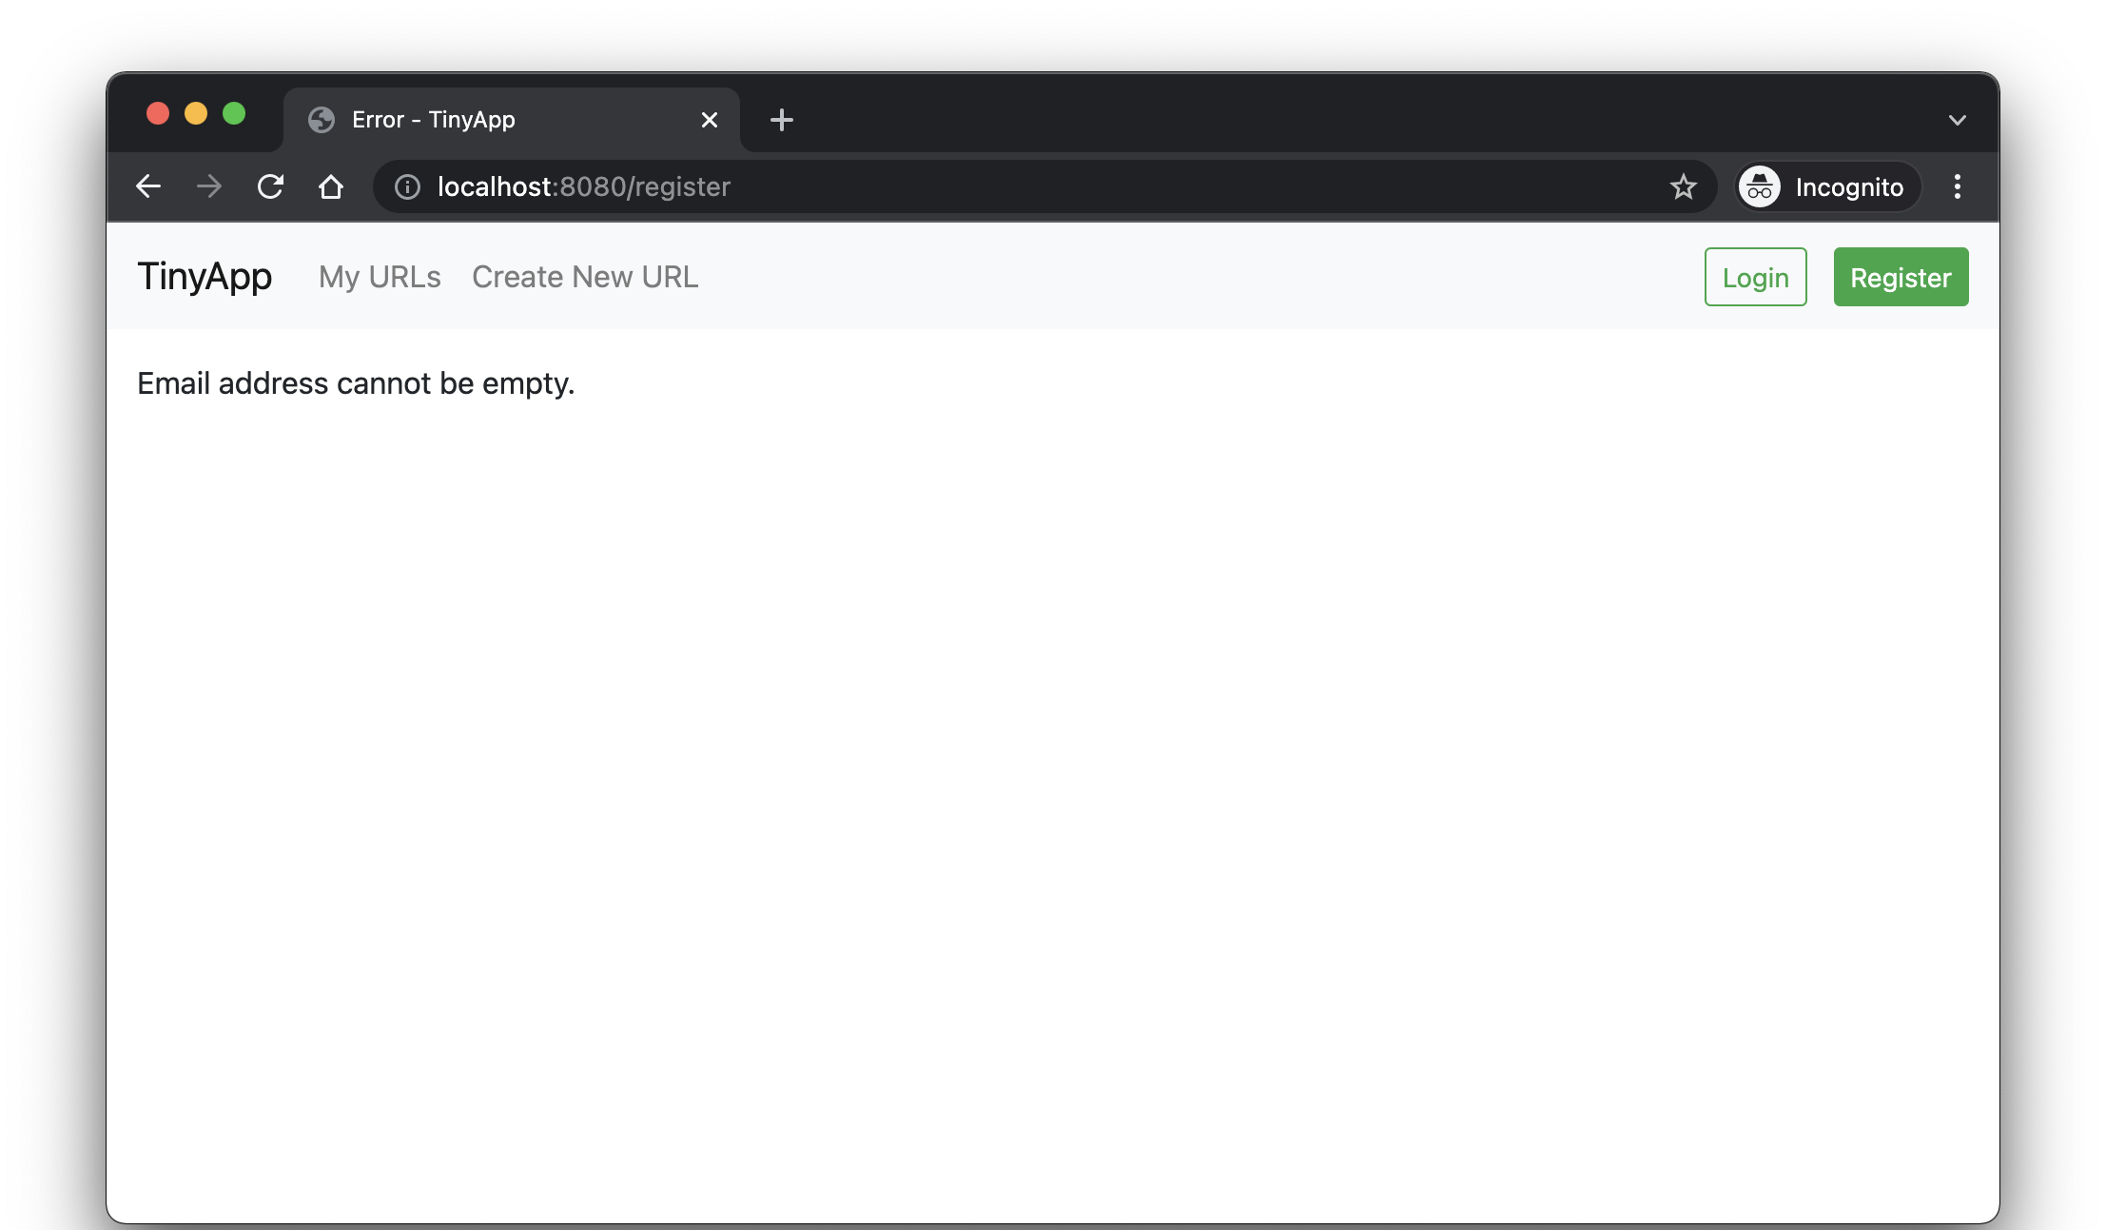Reload the page
This screenshot has width=2106, height=1230.
point(270,186)
